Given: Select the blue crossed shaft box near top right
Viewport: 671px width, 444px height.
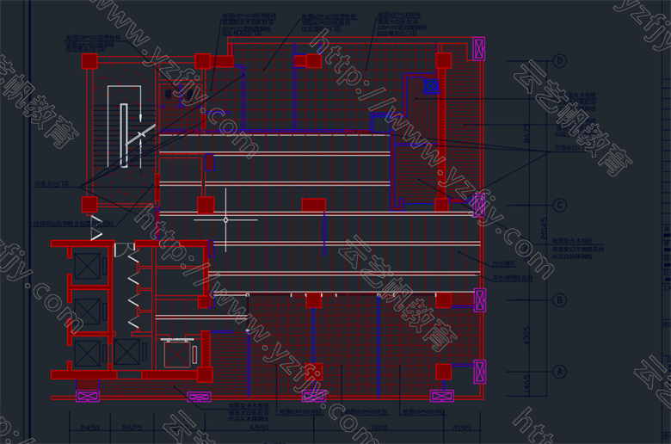Looking at the screenshot, I should click(x=431, y=87).
